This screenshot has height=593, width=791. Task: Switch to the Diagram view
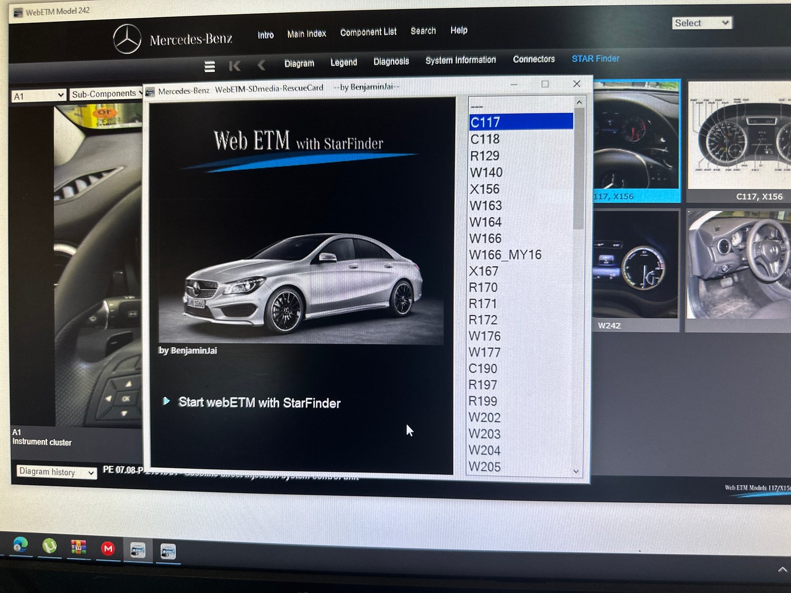point(299,63)
